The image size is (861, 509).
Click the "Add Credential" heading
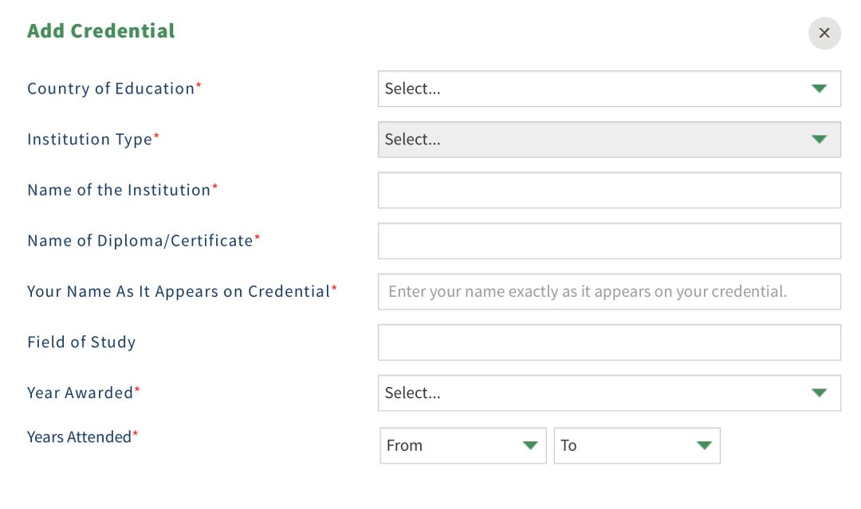[x=101, y=31]
